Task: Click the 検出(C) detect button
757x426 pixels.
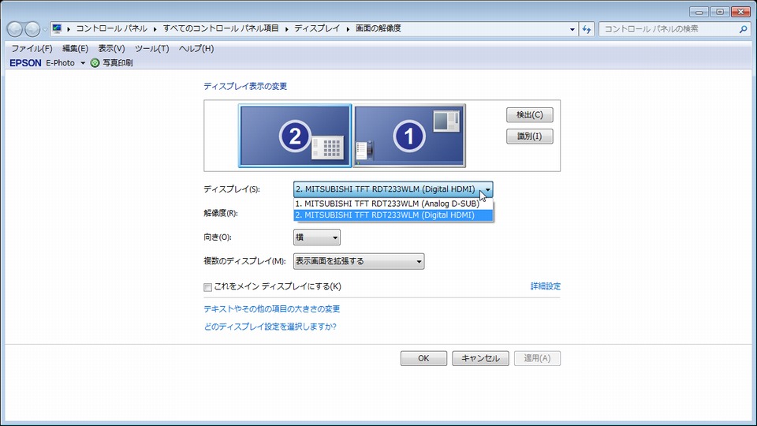Action: 529,114
